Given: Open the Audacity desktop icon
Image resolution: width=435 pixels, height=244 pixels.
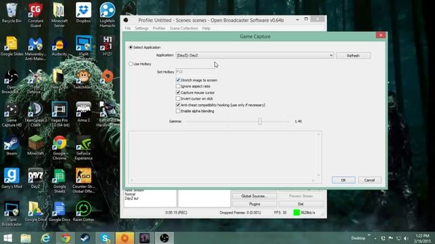Looking at the screenshot, I should (x=59, y=46).
